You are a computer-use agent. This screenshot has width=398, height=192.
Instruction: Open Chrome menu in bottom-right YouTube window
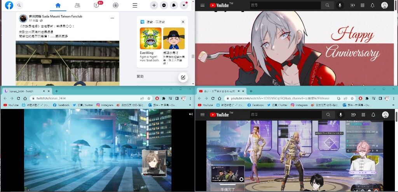394,98
